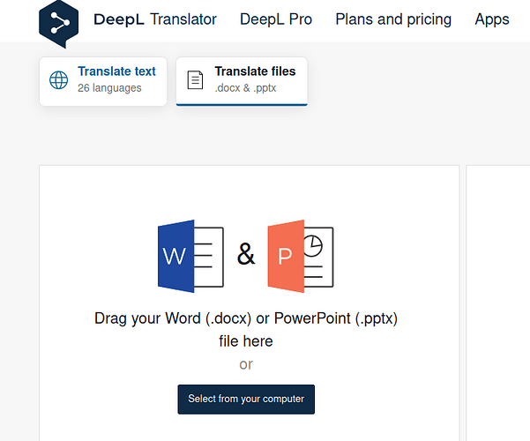Click the DeepL hexagon logo icon
Screen dimensions: 530x441
click(x=59, y=24)
